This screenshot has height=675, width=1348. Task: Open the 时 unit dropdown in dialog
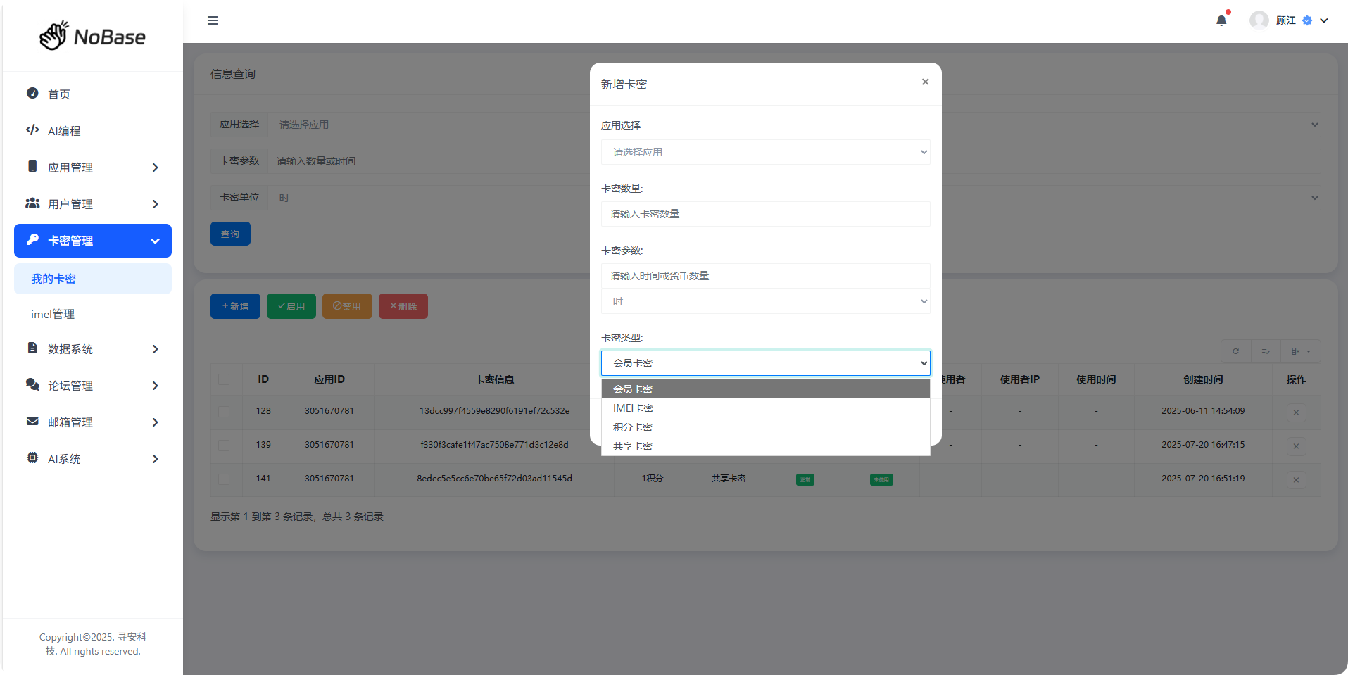(x=765, y=301)
